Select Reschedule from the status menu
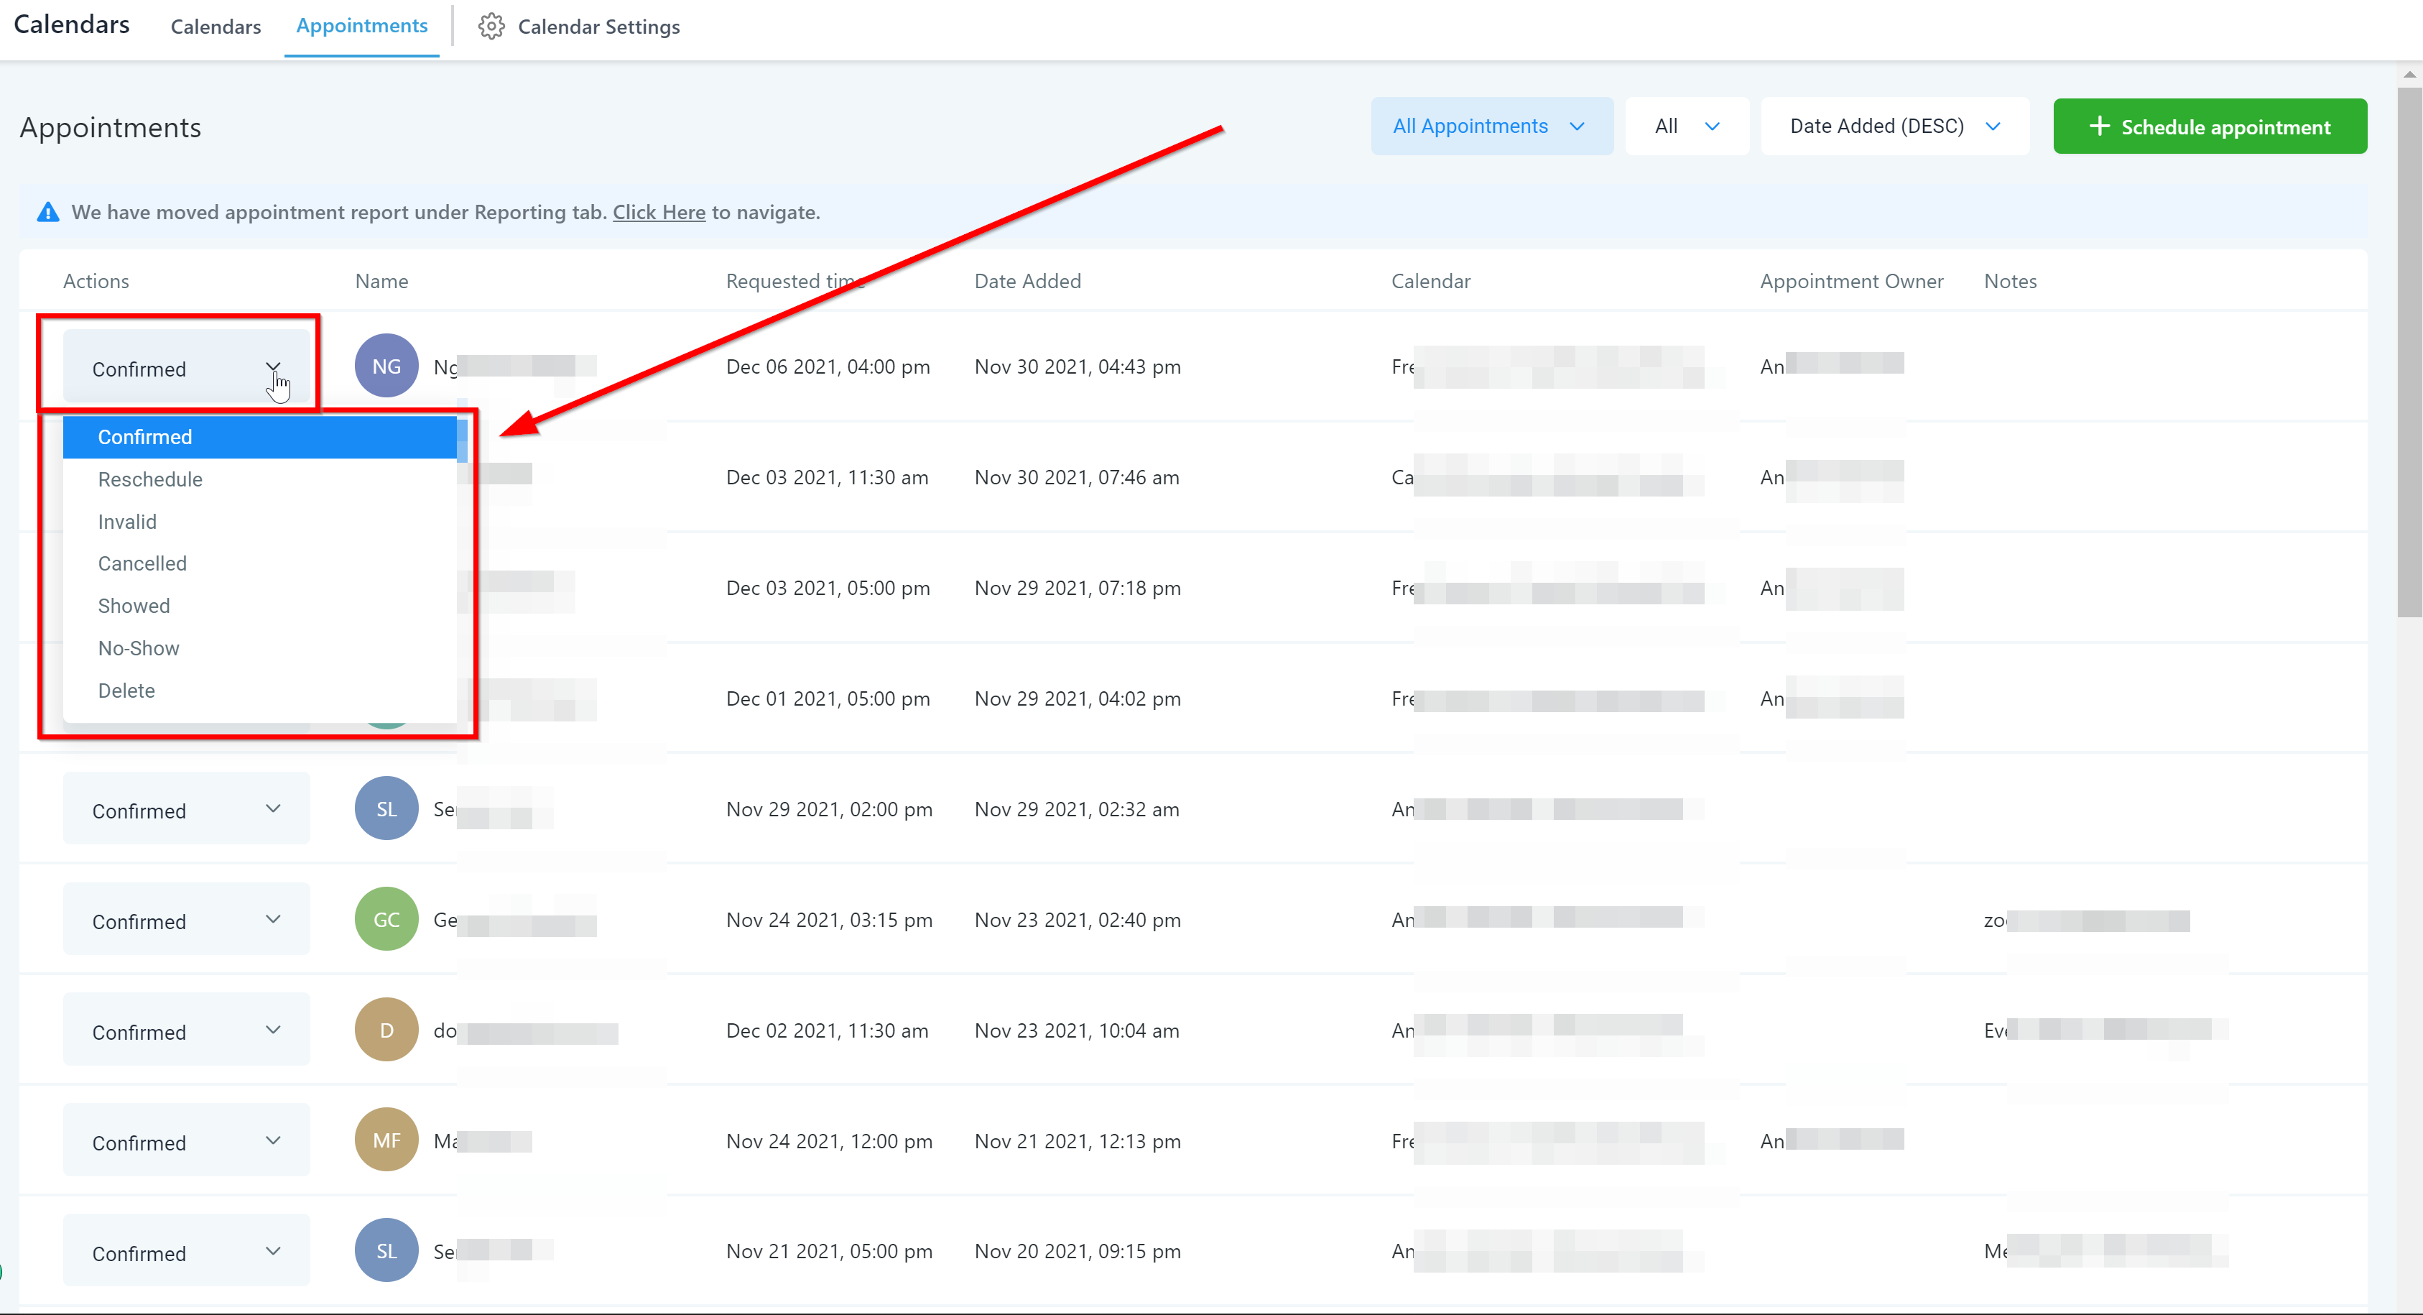 [x=151, y=479]
